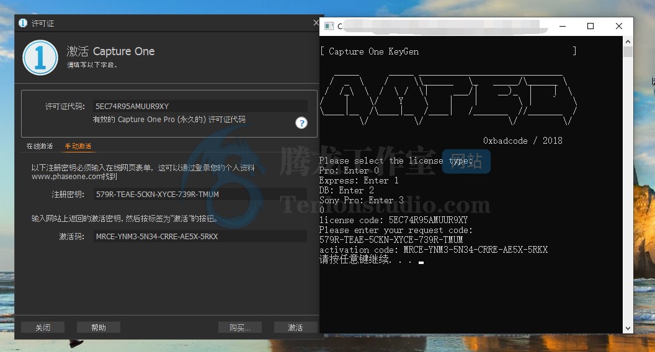Click the 'Pro: Enter 0' console line
Viewport: 655px width, 352px height.
click(349, 170)
